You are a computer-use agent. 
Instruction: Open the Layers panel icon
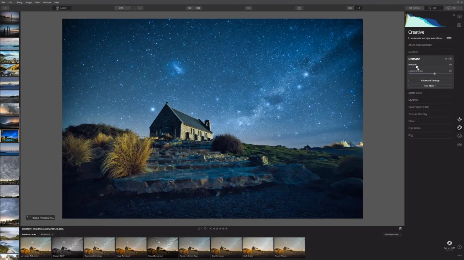click(459, 16)
